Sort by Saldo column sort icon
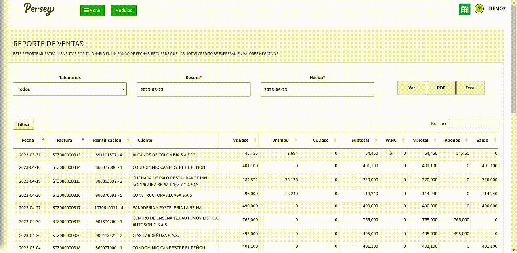This screenshot has width=517, height=253. tap(496, 140)
